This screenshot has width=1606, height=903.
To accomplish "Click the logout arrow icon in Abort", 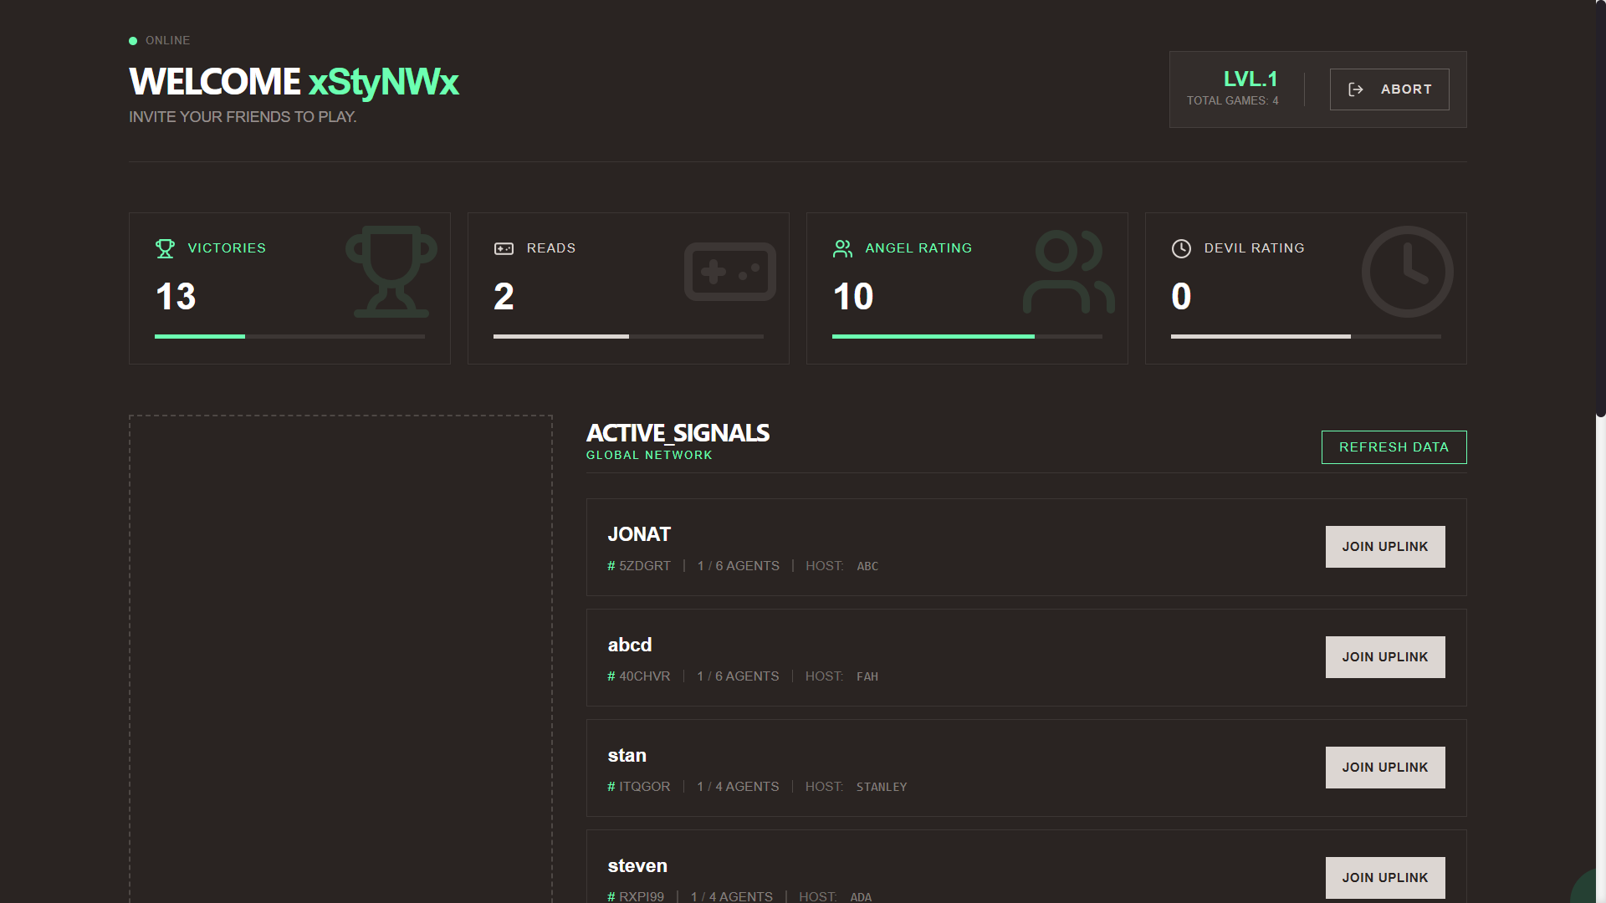I will click(1356, 89).
